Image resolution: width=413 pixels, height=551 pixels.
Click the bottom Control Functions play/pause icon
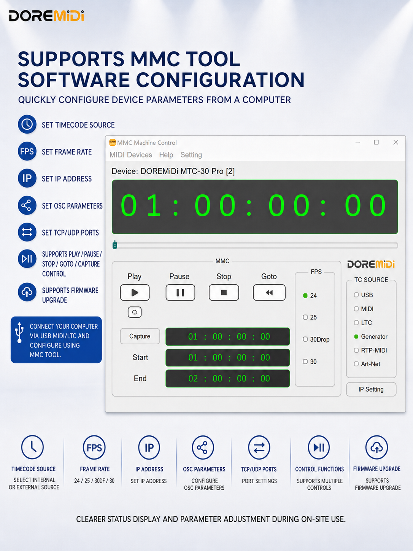pyautogui.click(x=319, y=447)
